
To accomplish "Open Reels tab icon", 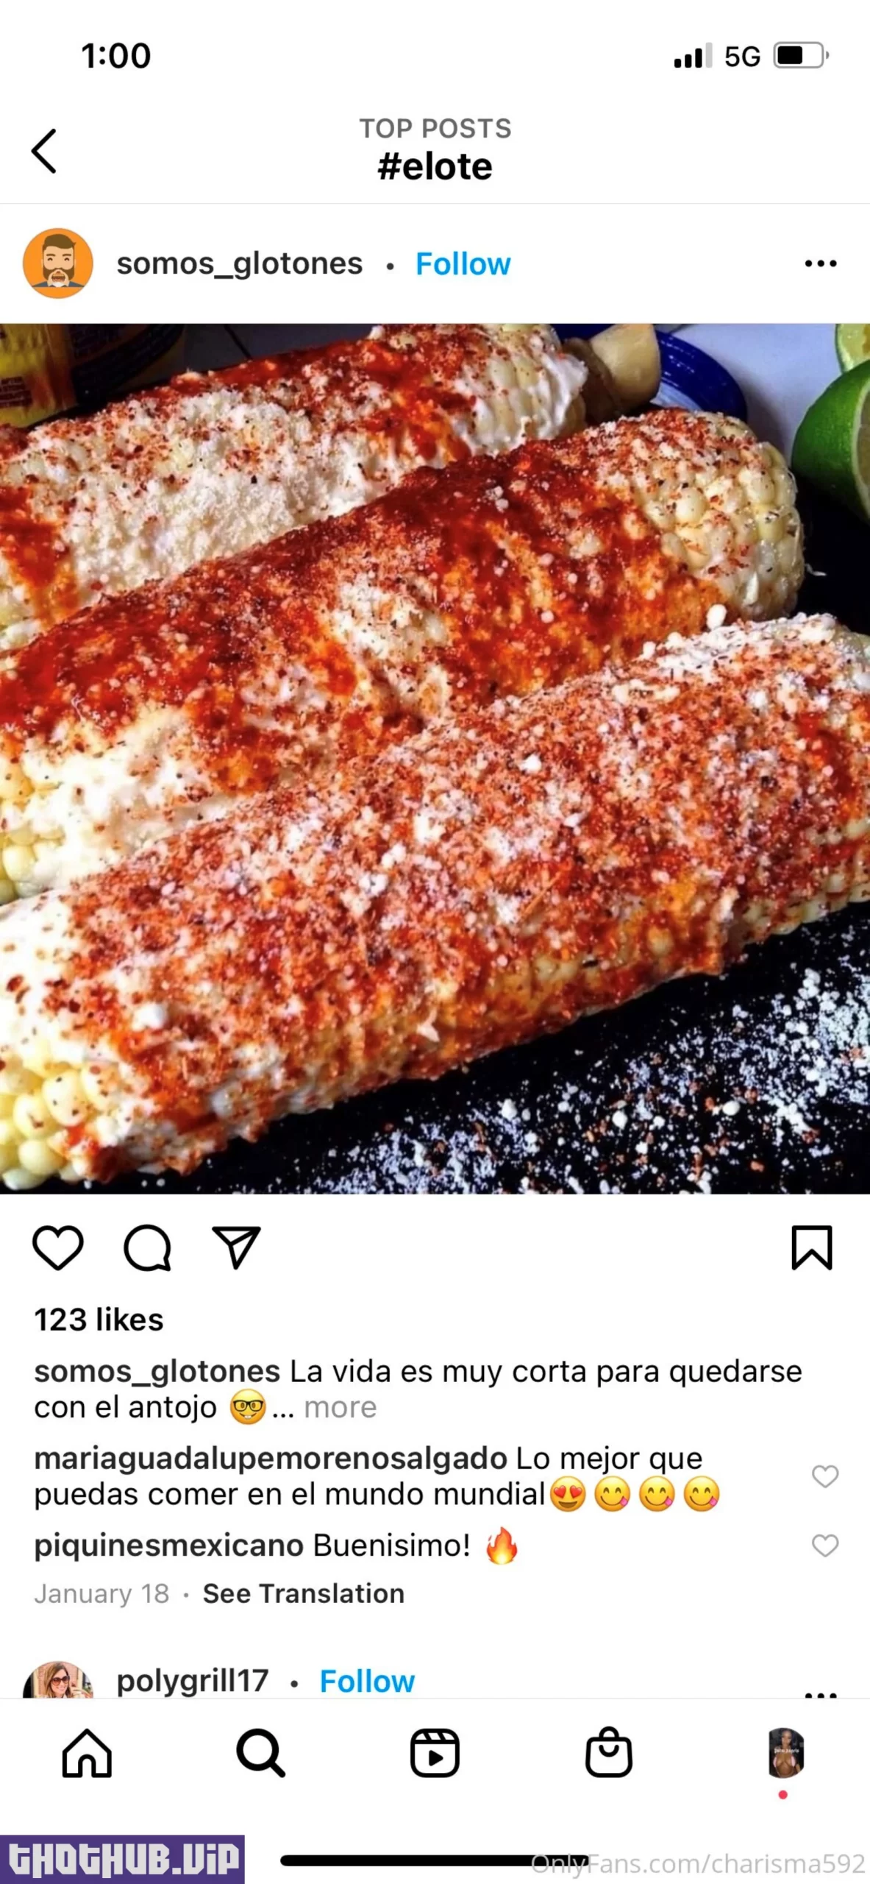I will coord(435,1753).
